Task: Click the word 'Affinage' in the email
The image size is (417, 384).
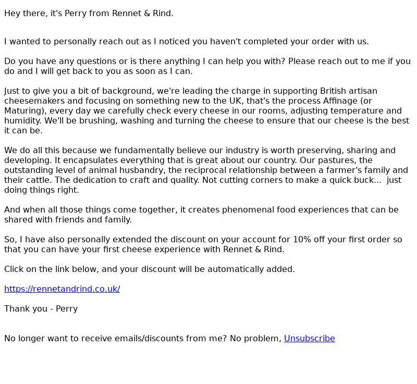Action: point(340,101)
